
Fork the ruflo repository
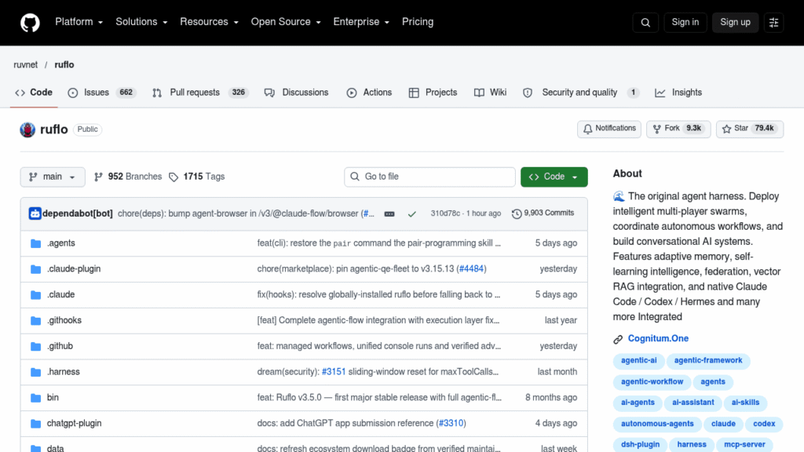point(678,129)
